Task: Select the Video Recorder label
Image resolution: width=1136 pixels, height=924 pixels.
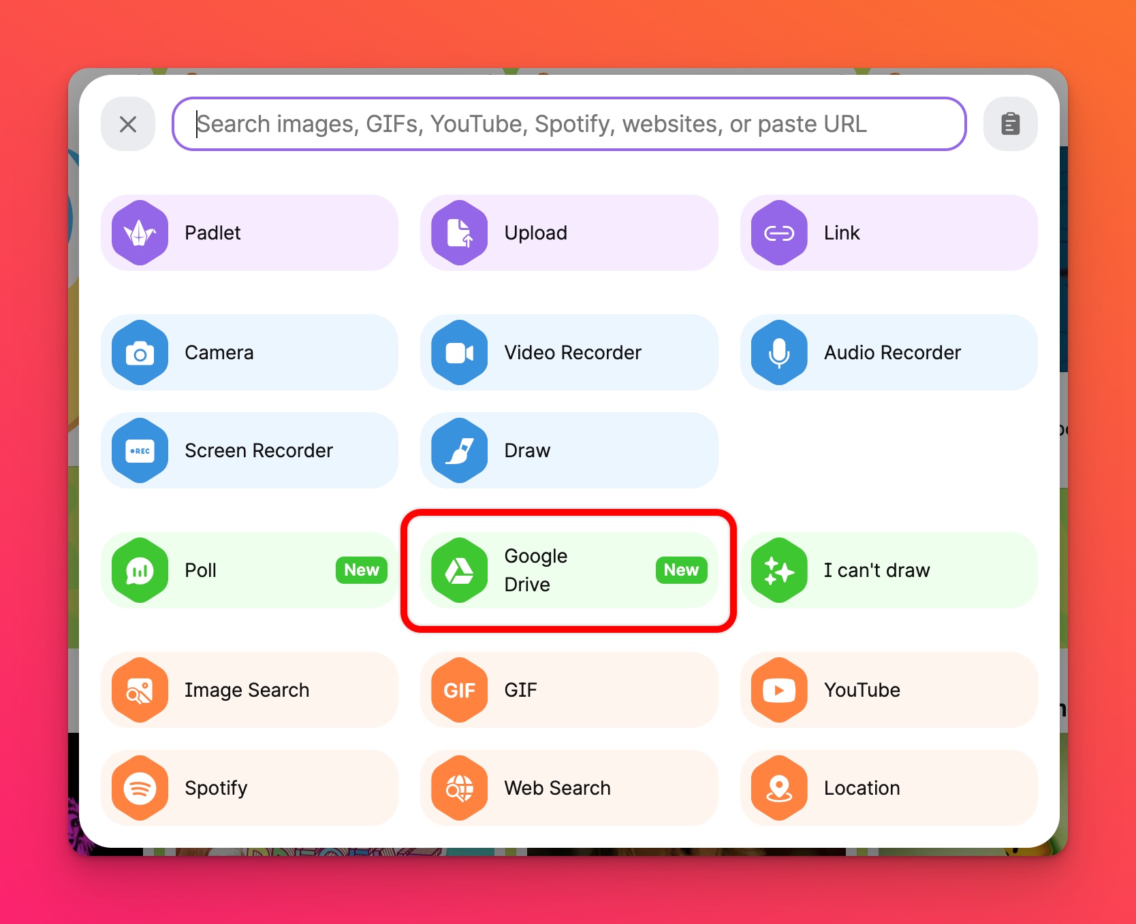Action: pyautogui.click(x=573, y=352)
